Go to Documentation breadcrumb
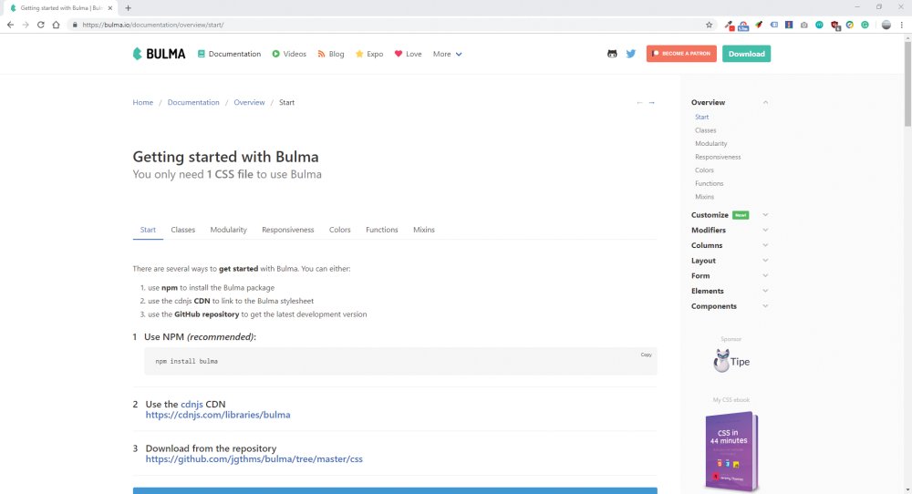The width and height of the screenshot is (912, 494). click(x=193, y=102)
